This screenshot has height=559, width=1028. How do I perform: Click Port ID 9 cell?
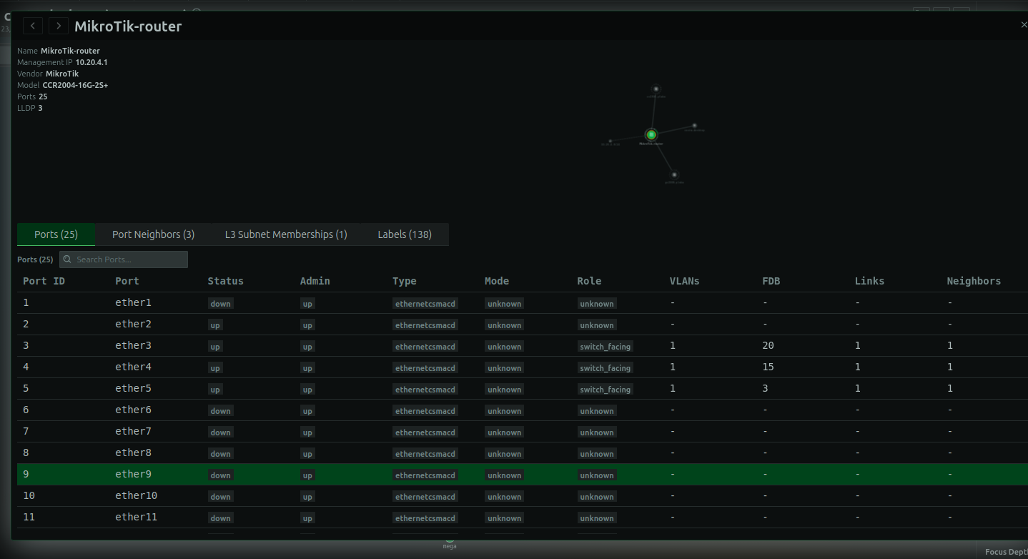(x=26, y=474)
